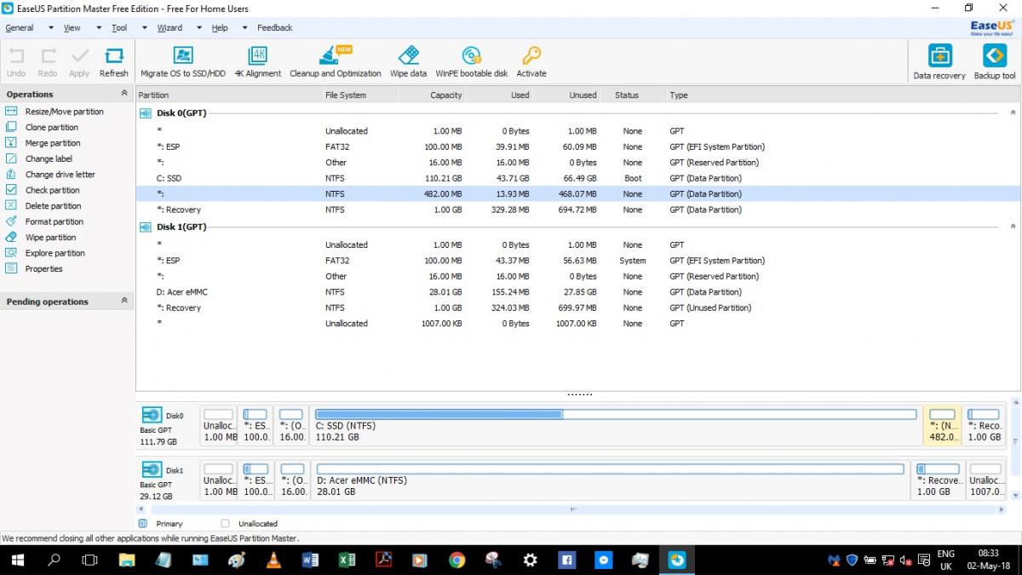Open the Wizard menu dropdown arrow

tap(199, 28)
